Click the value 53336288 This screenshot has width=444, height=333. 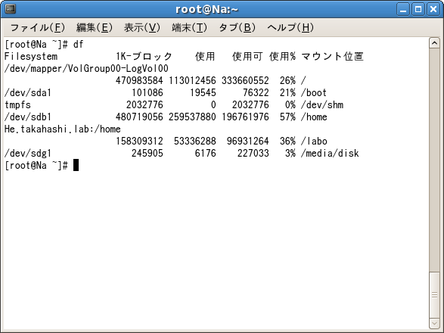(x=195, y=141)
